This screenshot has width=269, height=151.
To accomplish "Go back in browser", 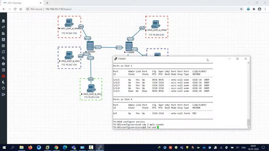I will (x=4, y=9).
